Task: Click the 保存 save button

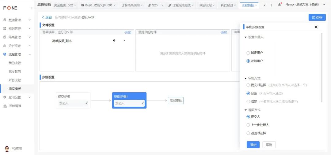Action: click(x=317, y=17)
